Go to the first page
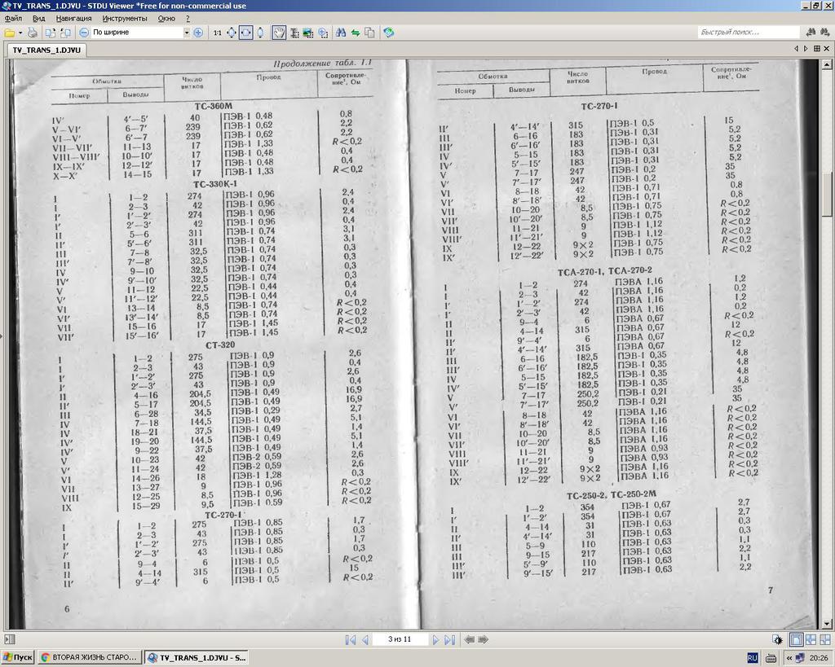The width and height of the screenshot is (835, 667). click(351, 640)
